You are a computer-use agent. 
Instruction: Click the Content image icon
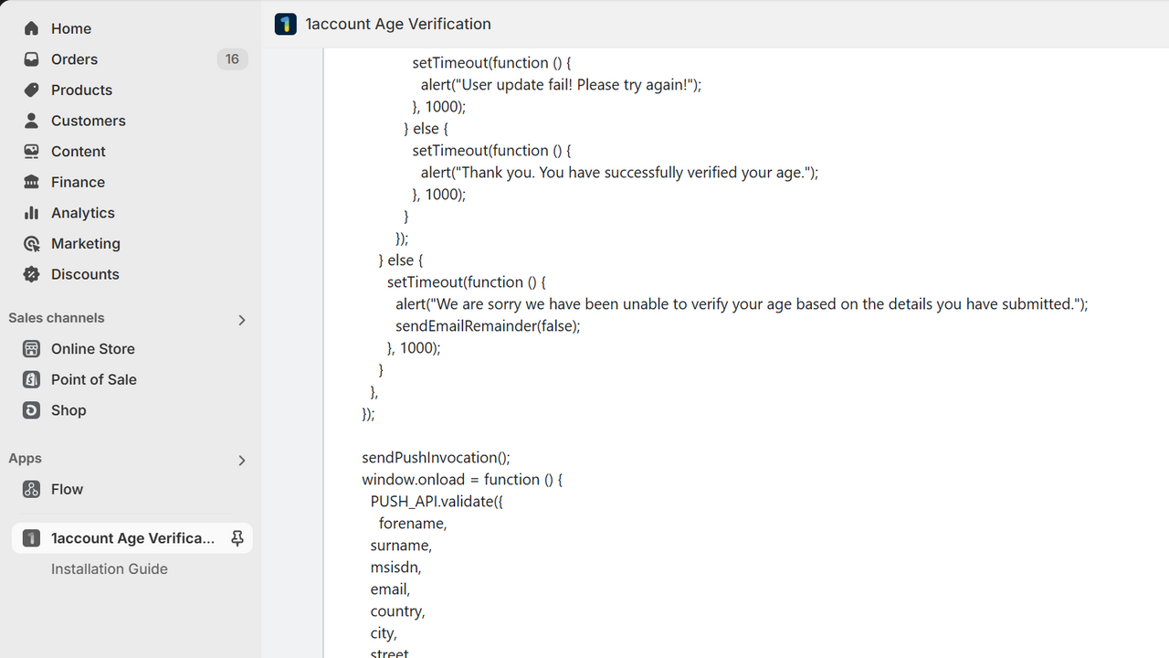pos(32,152)
